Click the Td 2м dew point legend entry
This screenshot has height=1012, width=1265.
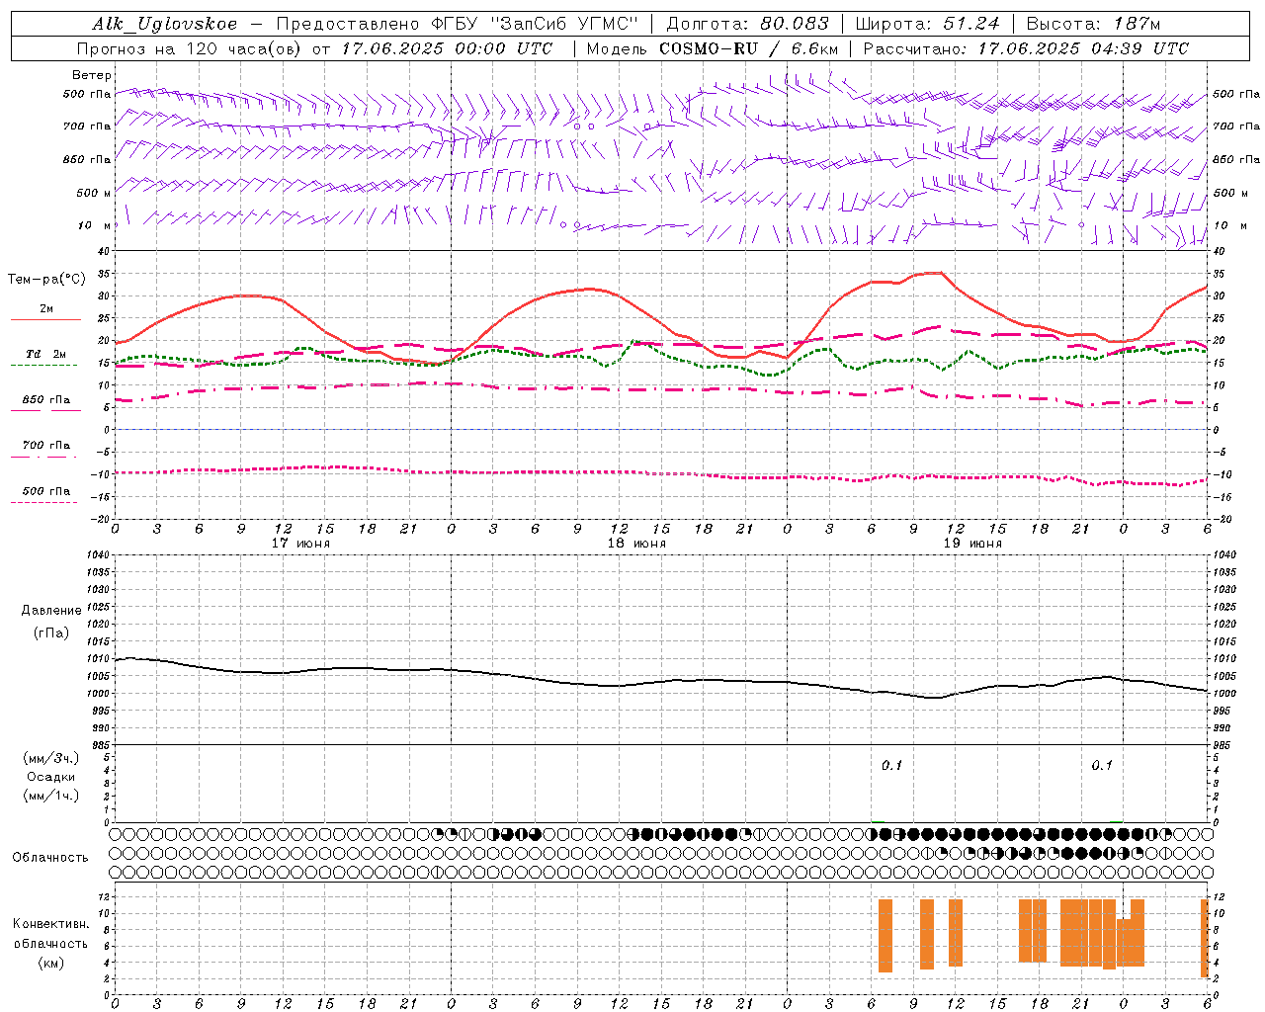point(45,354)
